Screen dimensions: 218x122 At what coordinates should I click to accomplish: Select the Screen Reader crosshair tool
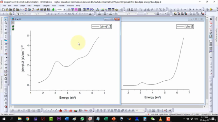pyautogui.click(x=6, y=29)
